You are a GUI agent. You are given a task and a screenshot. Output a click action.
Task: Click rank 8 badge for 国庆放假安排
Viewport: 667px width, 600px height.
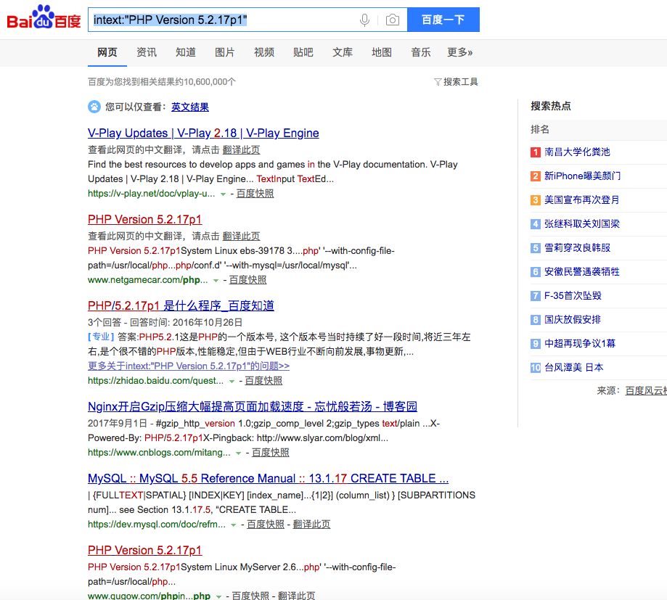point(536,319)
